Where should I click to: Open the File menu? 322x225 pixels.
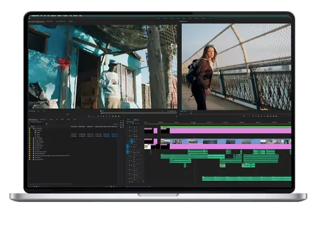click(x=41, y=16)
